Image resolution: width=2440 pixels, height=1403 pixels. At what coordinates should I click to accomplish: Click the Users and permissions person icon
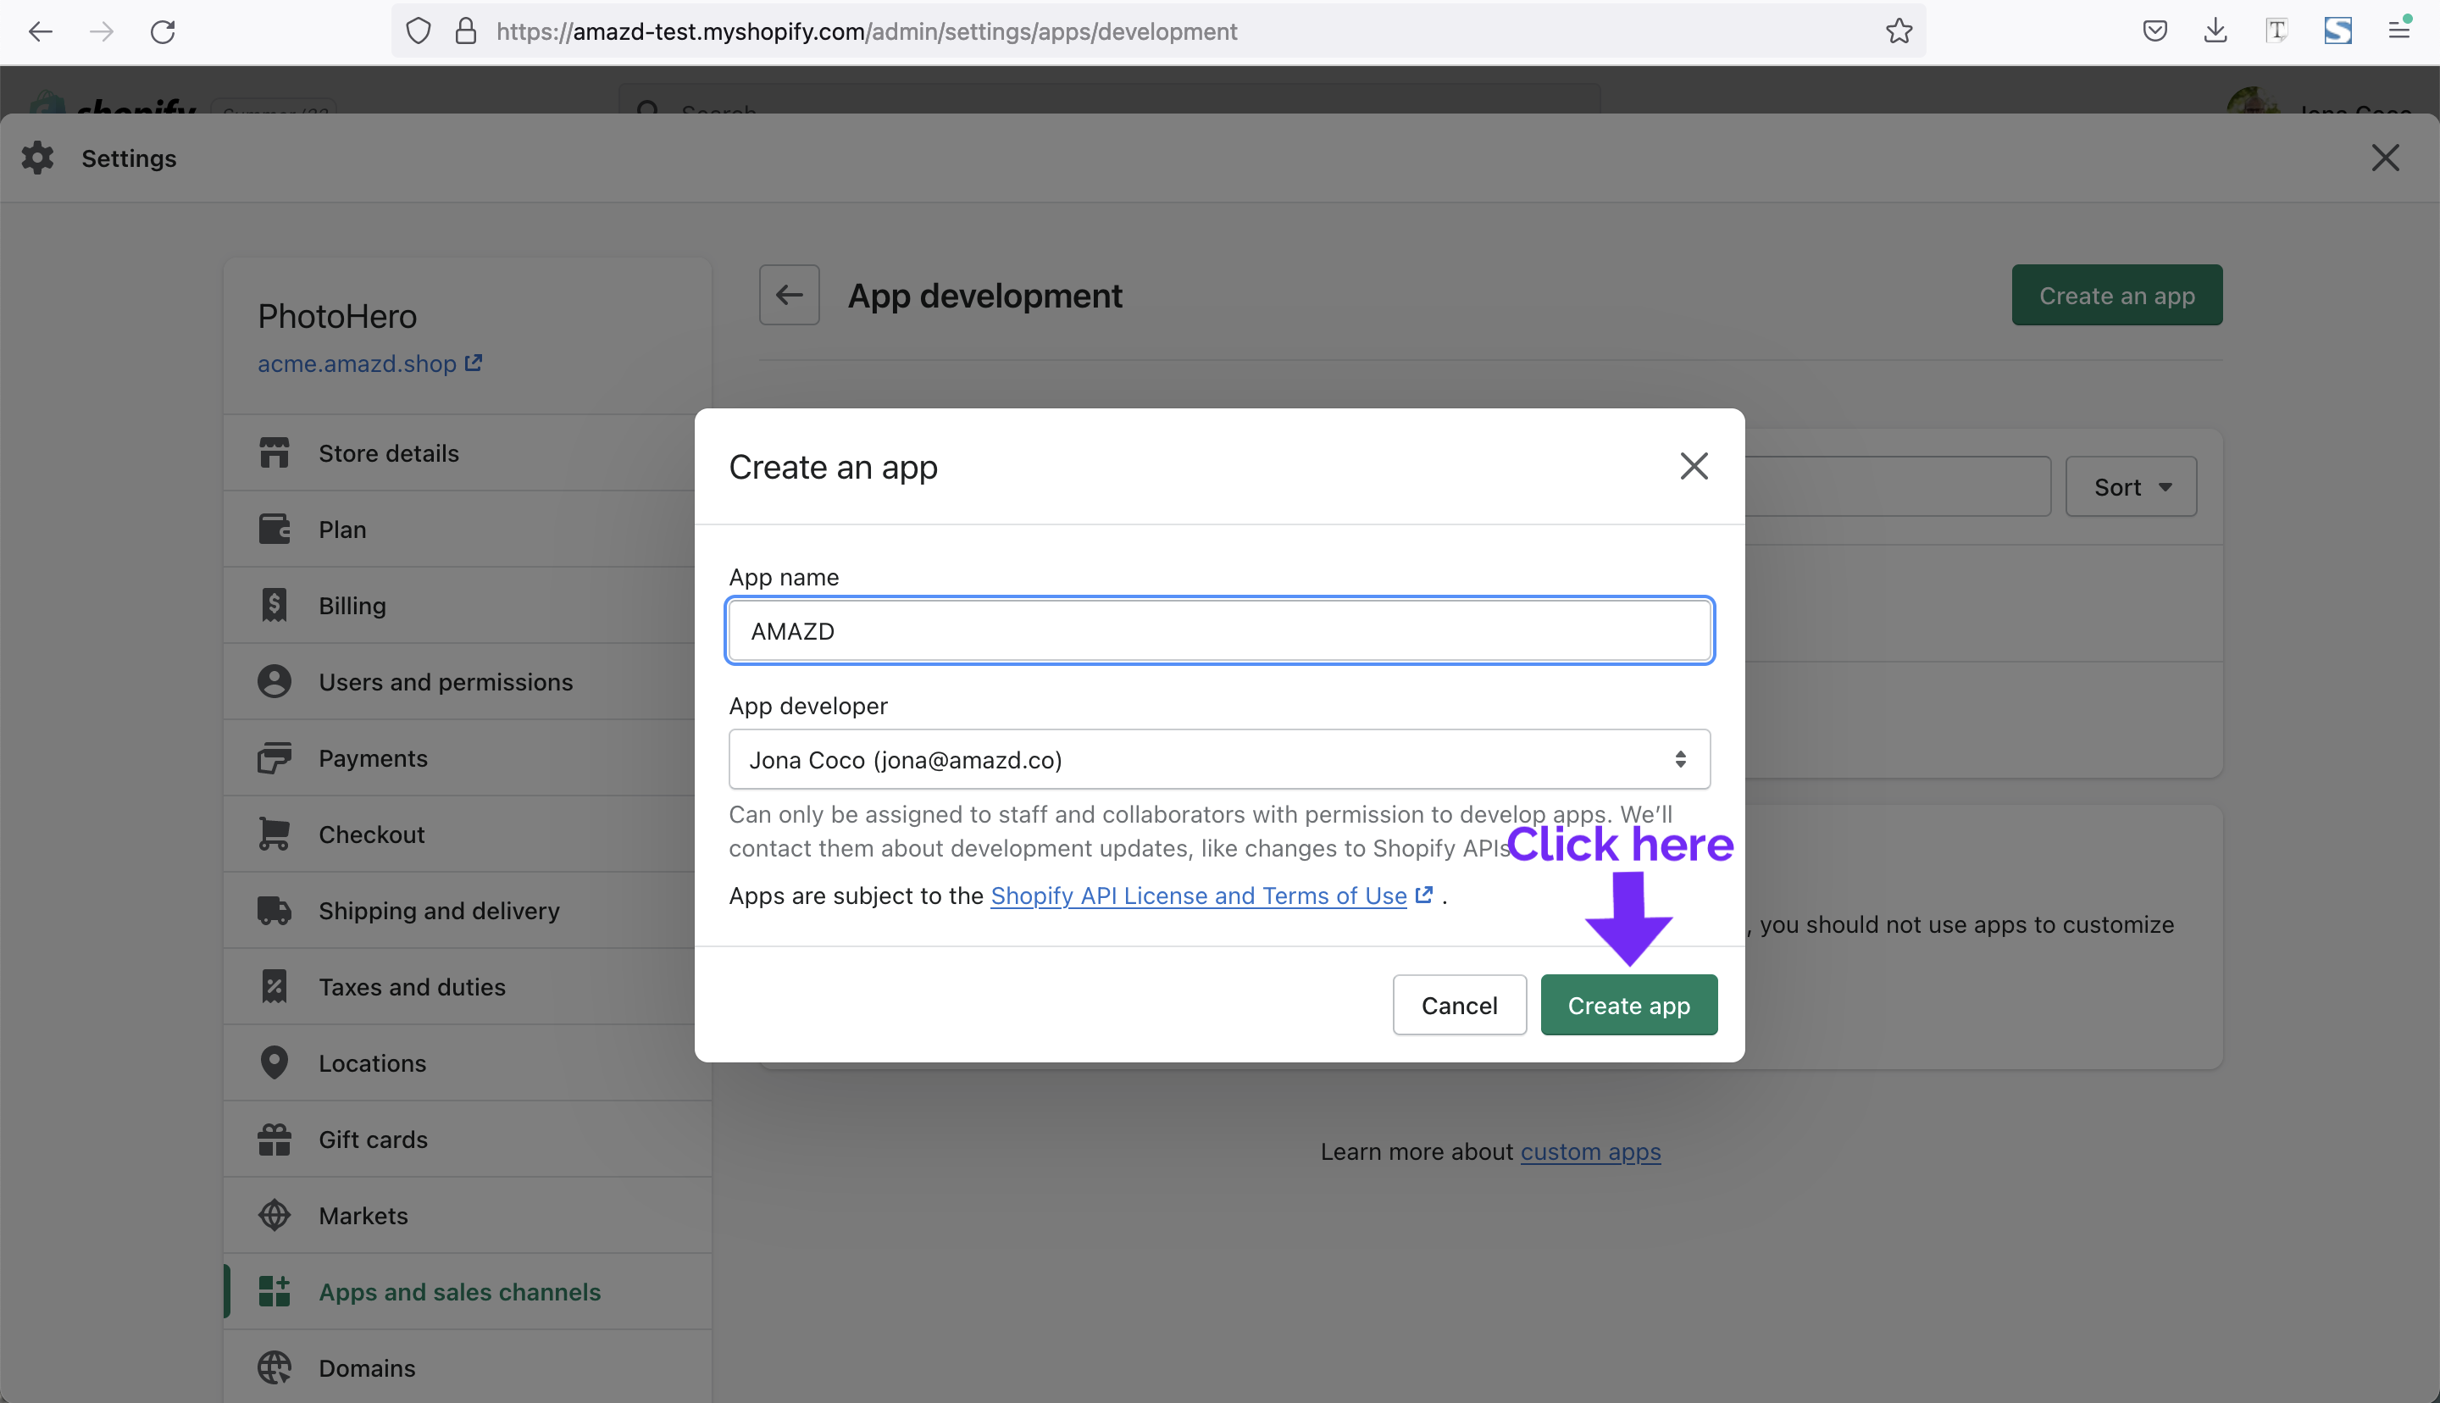[274, 682]
